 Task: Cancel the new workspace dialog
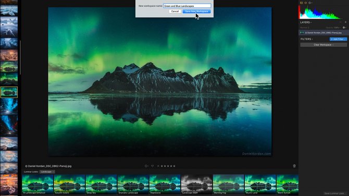(x=174, y=11)
